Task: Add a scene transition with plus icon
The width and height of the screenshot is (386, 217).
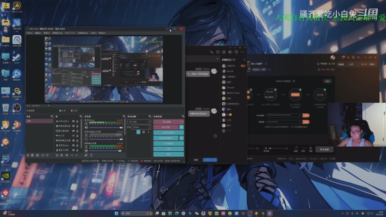Action: coord(138,132)
